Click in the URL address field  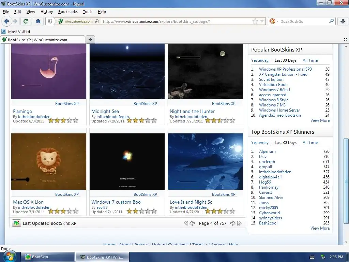(176, 21)
